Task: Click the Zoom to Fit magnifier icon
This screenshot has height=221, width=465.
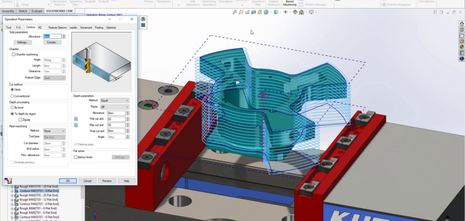Action: tap(235, 12)
